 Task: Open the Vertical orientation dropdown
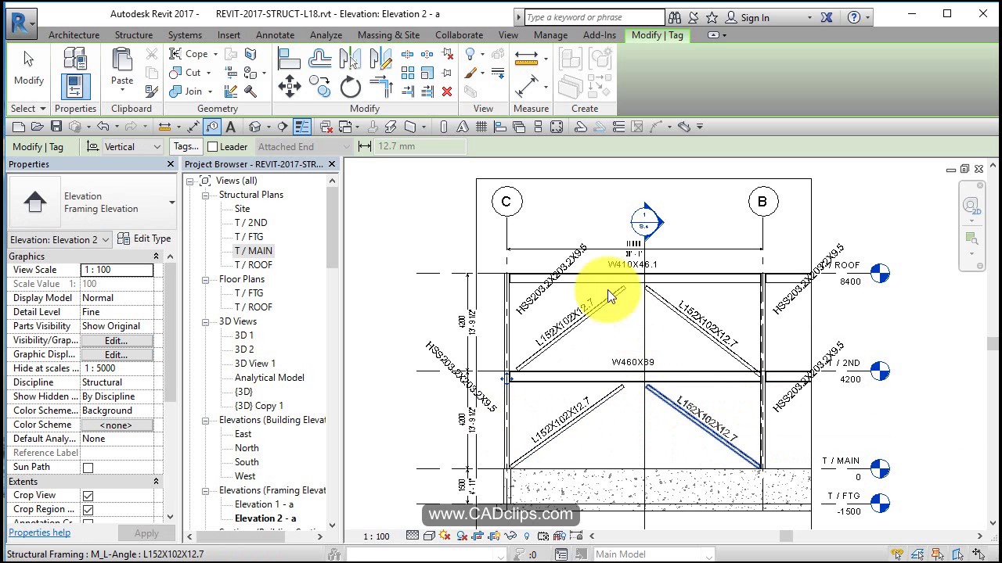click(x=132, y=146)
